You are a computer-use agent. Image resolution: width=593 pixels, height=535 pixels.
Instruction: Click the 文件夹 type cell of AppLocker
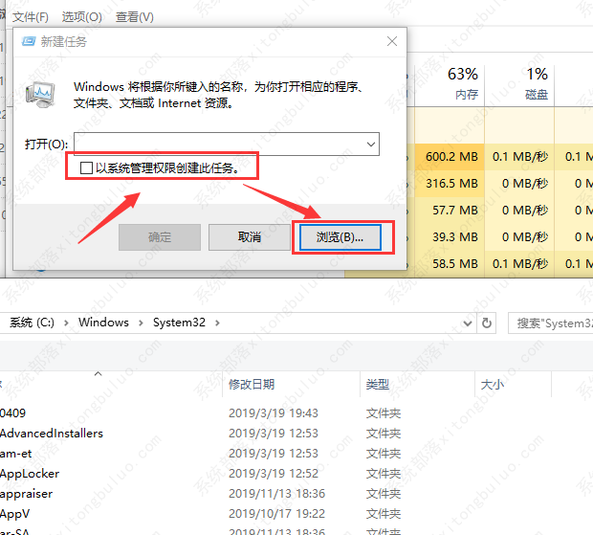(x=384, y=474)
